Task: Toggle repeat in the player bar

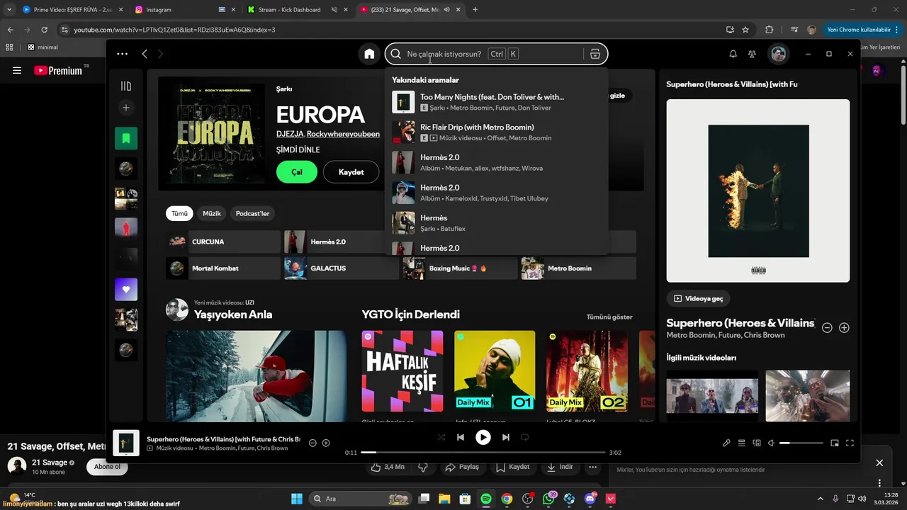Action: click(525, 438)
